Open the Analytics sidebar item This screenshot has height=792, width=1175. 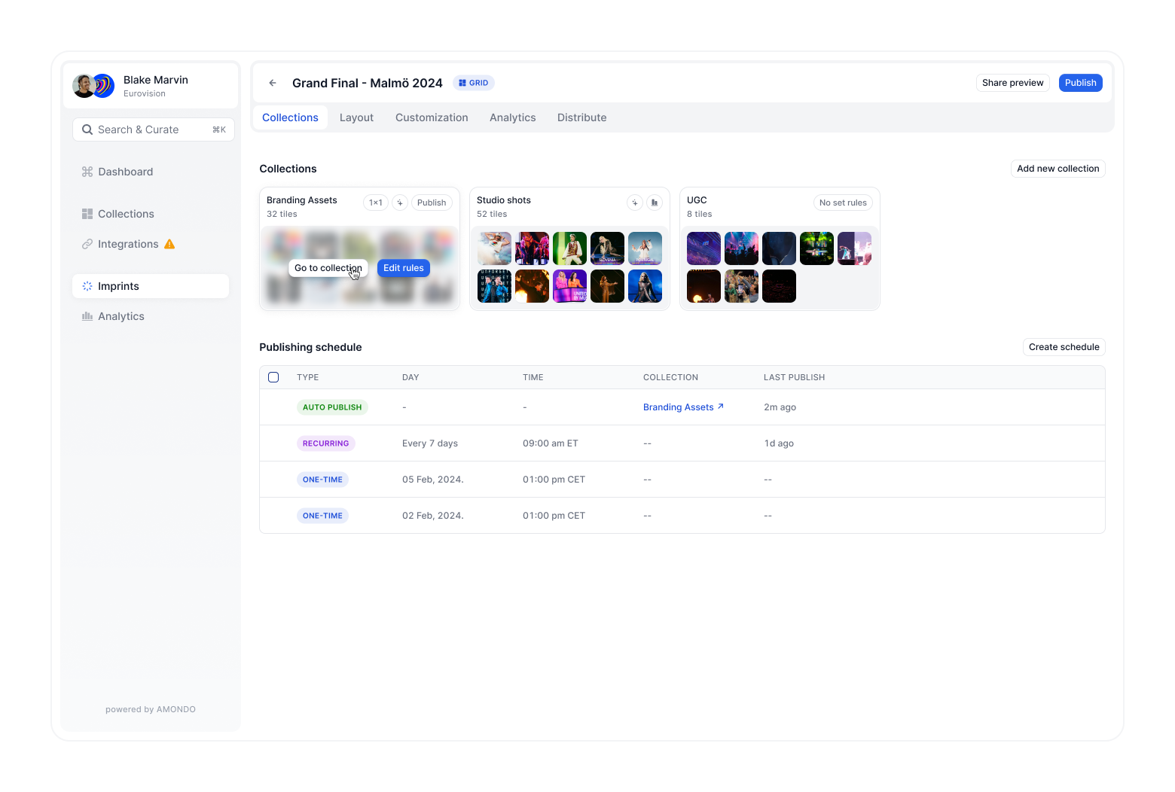click(x=121, y=316)
